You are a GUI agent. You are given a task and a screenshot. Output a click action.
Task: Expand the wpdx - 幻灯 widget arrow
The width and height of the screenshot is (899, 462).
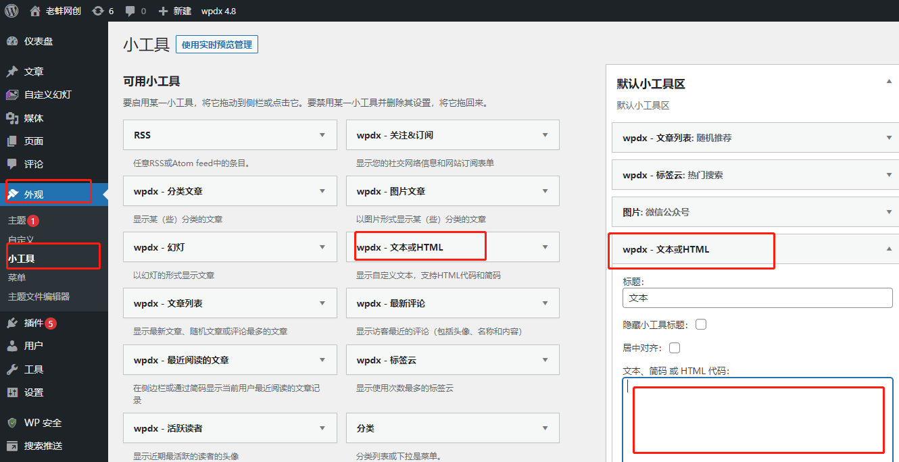pyautogui.click(x=322, y=247)
